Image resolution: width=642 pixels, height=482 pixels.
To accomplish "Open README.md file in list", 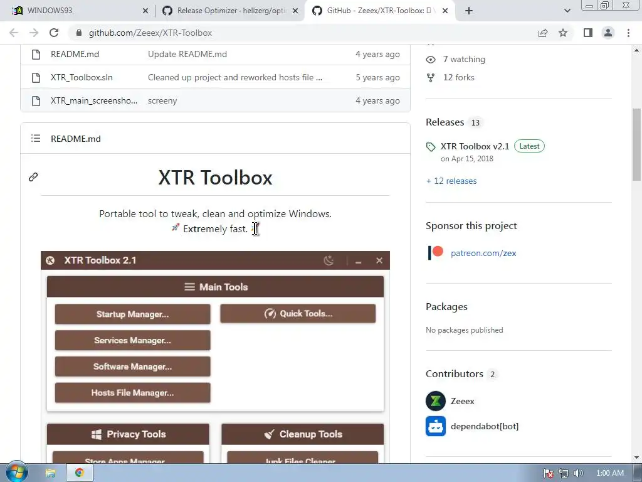I will coord(75,54).
